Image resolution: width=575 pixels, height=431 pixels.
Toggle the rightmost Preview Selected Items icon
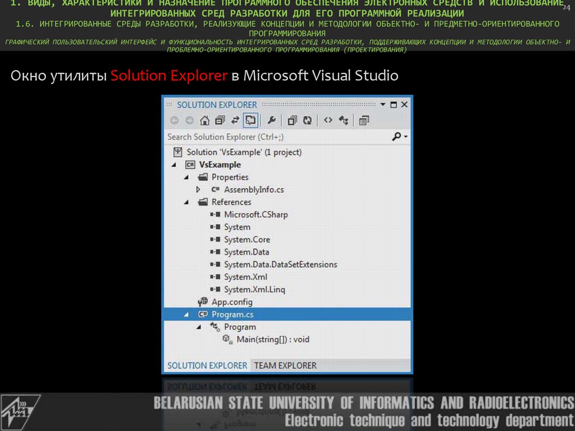click(x=364, y=120)
